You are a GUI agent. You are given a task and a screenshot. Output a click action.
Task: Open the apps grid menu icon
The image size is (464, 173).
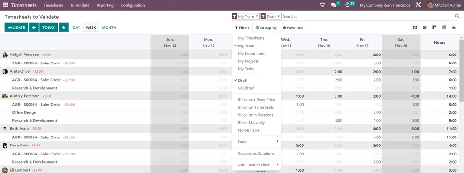tap(6, 5)
